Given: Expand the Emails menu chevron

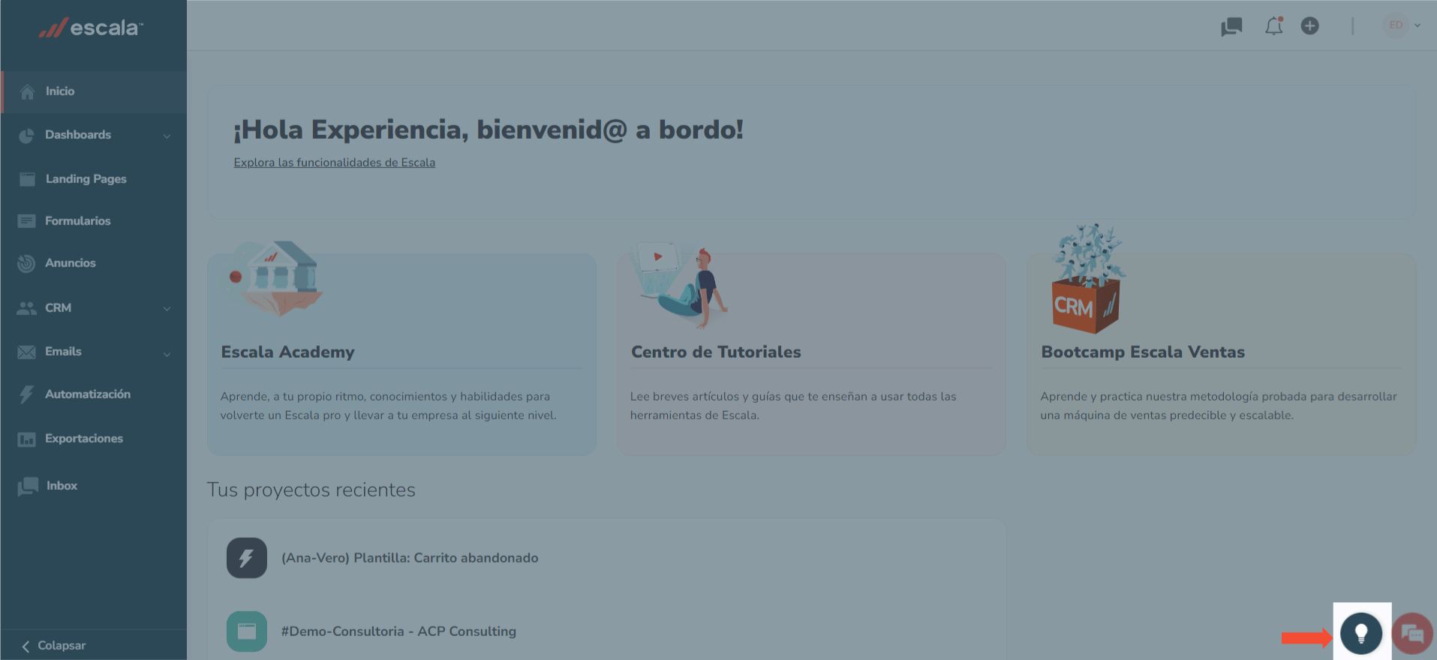Looking at the screenshot, I should [x=167, y=353].
